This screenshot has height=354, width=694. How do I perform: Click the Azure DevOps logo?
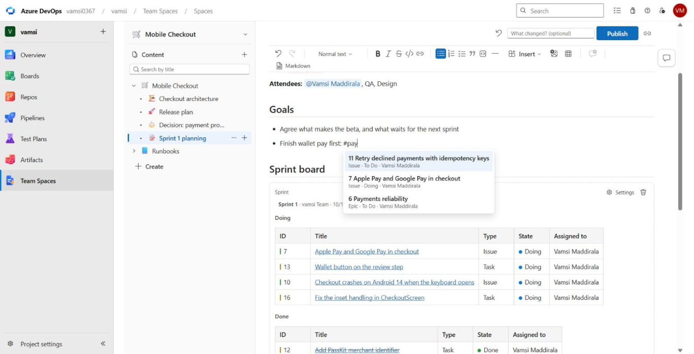click(10, 11)
